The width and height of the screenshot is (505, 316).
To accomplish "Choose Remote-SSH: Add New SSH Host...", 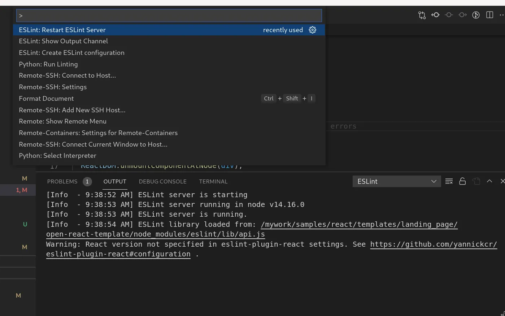I will point(169,110).
